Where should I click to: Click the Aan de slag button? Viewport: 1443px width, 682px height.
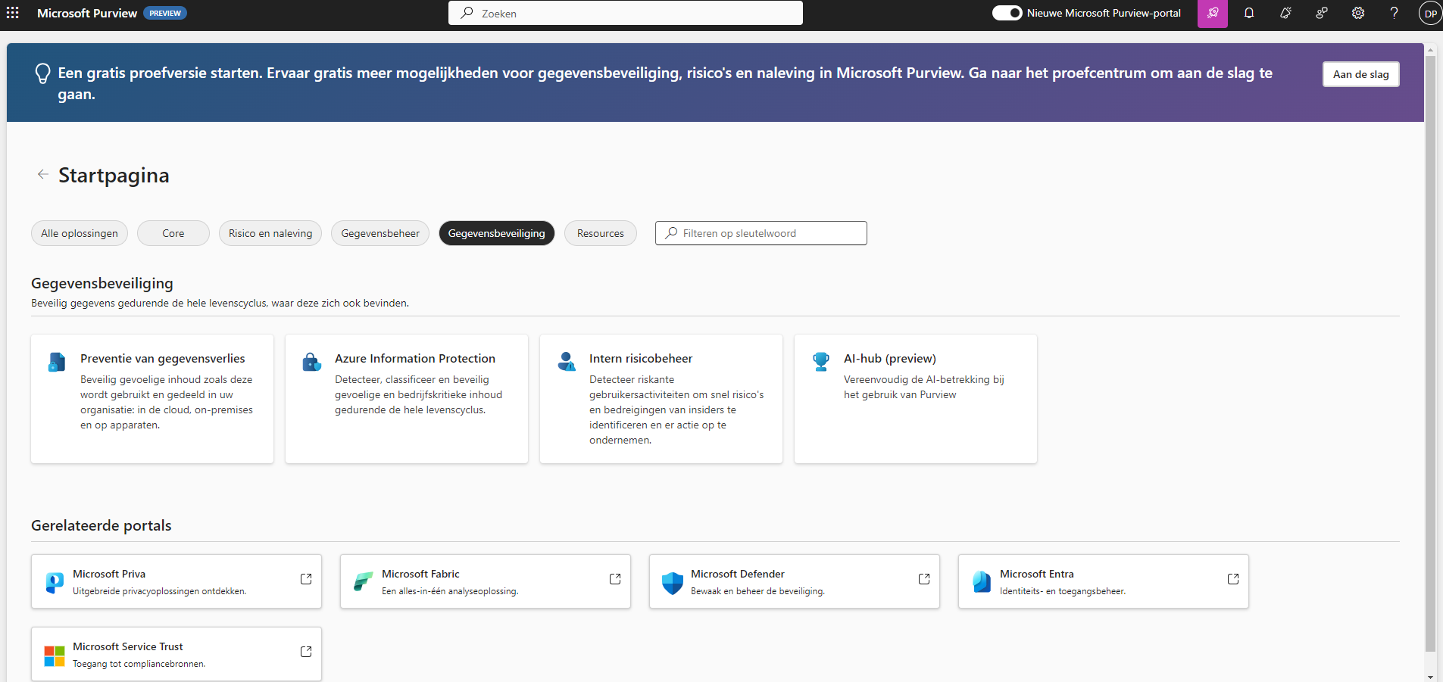(x=1360, y=73)
